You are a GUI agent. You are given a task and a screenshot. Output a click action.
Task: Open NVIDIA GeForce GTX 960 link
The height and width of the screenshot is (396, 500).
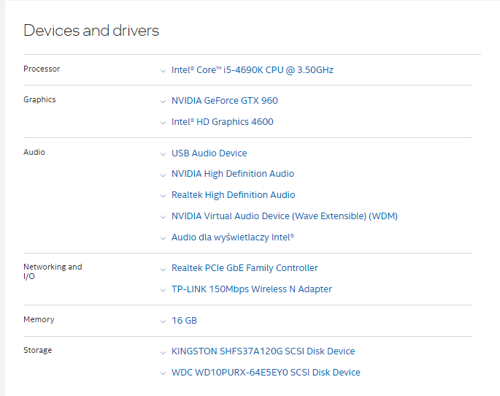(225, 101)
